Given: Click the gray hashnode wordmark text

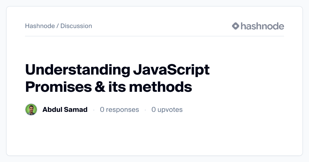Looking at the screenshot, I should 262,26.
